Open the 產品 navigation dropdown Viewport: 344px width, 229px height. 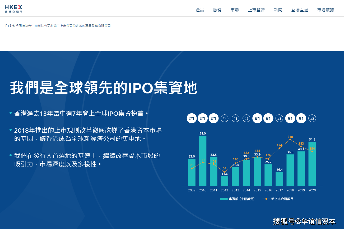tap(200, 10)
